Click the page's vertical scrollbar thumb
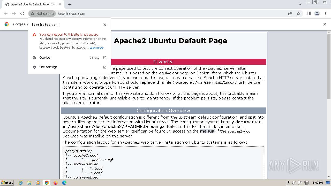 tap(329, 66)
